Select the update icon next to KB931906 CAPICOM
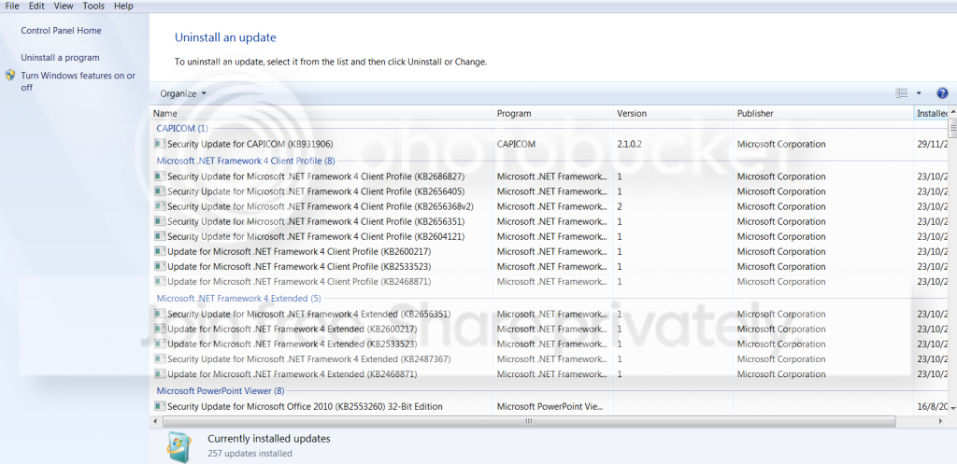957x464 pixels. click(x=160, y=144)
